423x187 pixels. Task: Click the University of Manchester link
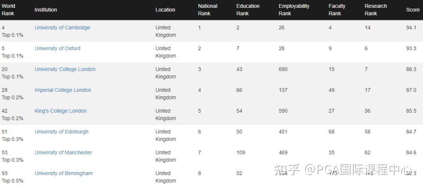click(63, 153)
